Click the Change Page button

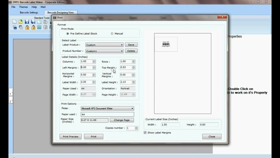click(122, 120)
